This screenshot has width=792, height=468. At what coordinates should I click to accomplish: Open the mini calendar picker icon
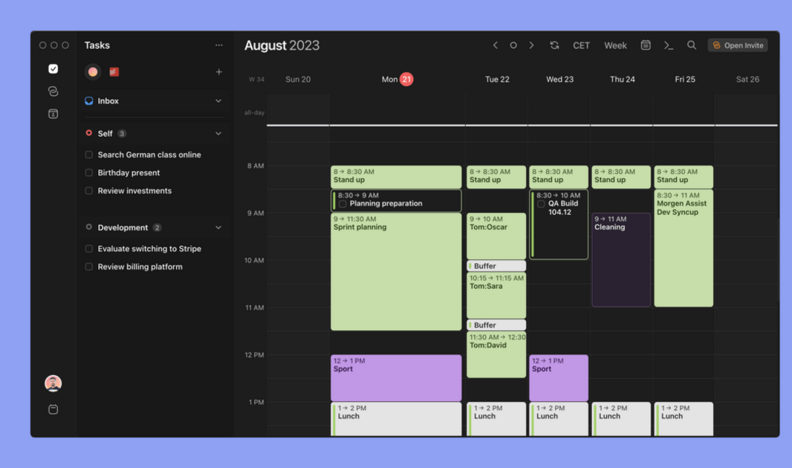pyautogui.click(x=645, y=45)
